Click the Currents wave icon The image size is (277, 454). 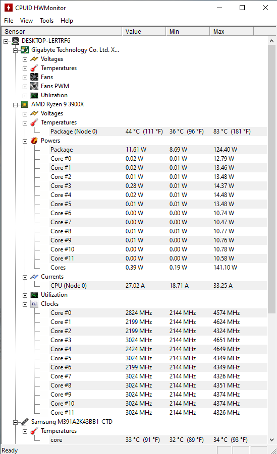tap(34, 277)
